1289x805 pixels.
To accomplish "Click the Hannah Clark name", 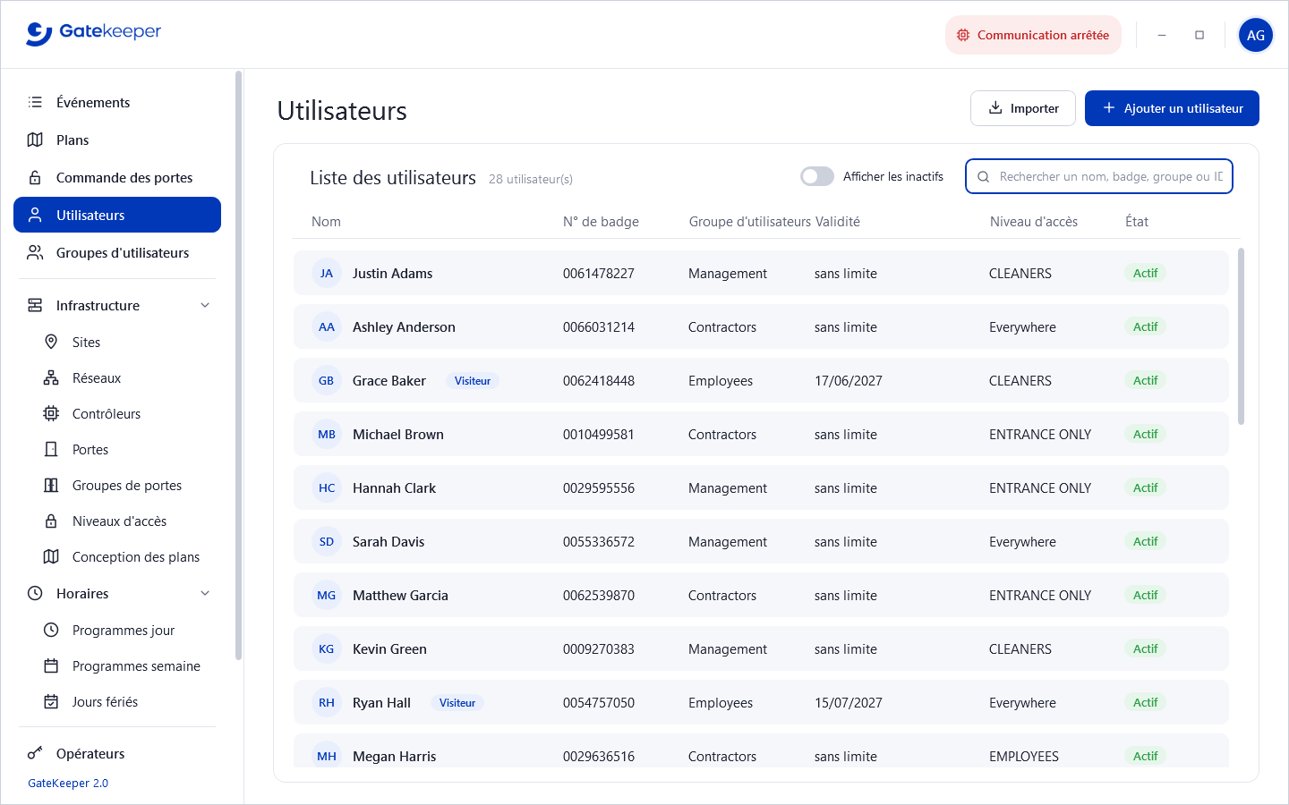I will point(394,488).
